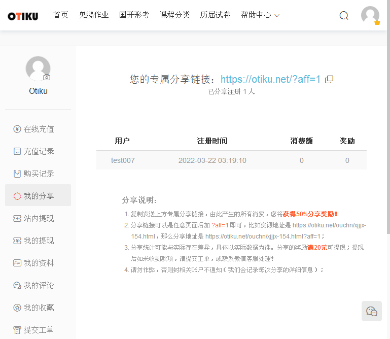Click the 我的收藏 star icon
The width and height of the screenshot is (390, 339).
(x=17, y=308)
